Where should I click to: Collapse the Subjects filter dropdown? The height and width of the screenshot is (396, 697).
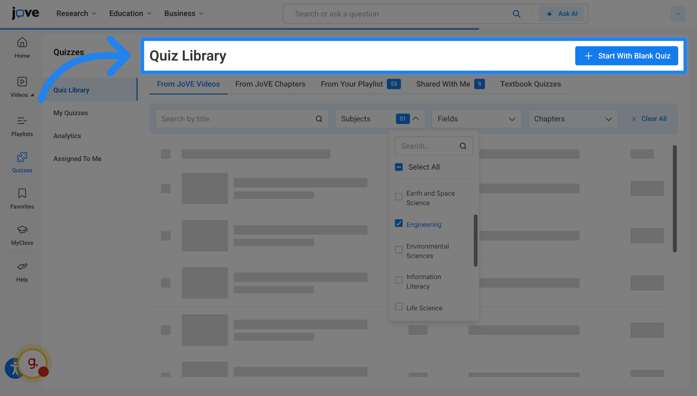click(x=416, y=118)
